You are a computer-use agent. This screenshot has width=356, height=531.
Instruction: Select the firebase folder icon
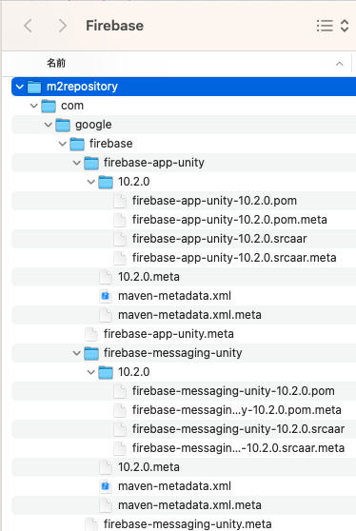point(77,144)
